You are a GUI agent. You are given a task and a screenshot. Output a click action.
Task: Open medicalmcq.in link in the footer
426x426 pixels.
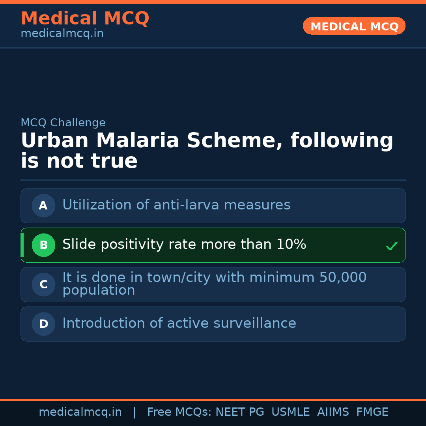click(x=80, y=412)
